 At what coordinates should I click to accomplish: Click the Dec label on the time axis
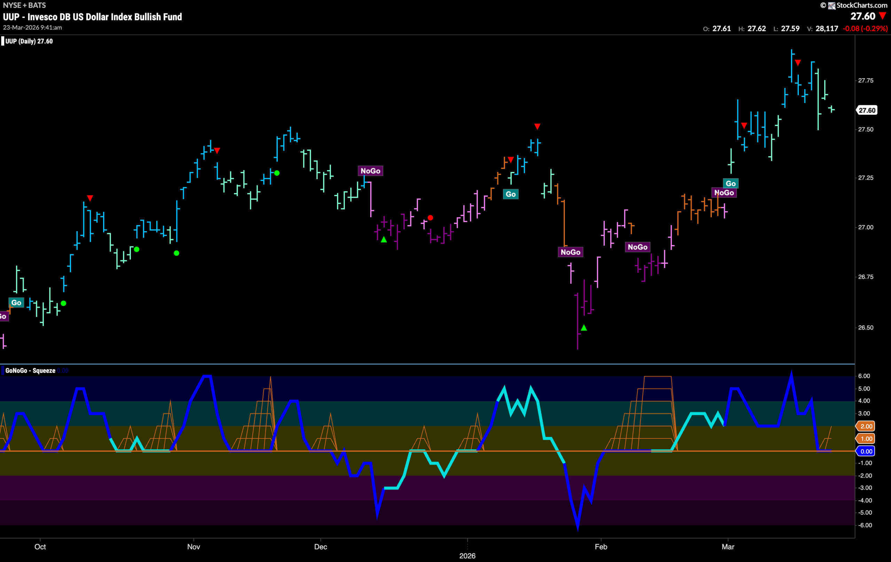coord(321,547)
